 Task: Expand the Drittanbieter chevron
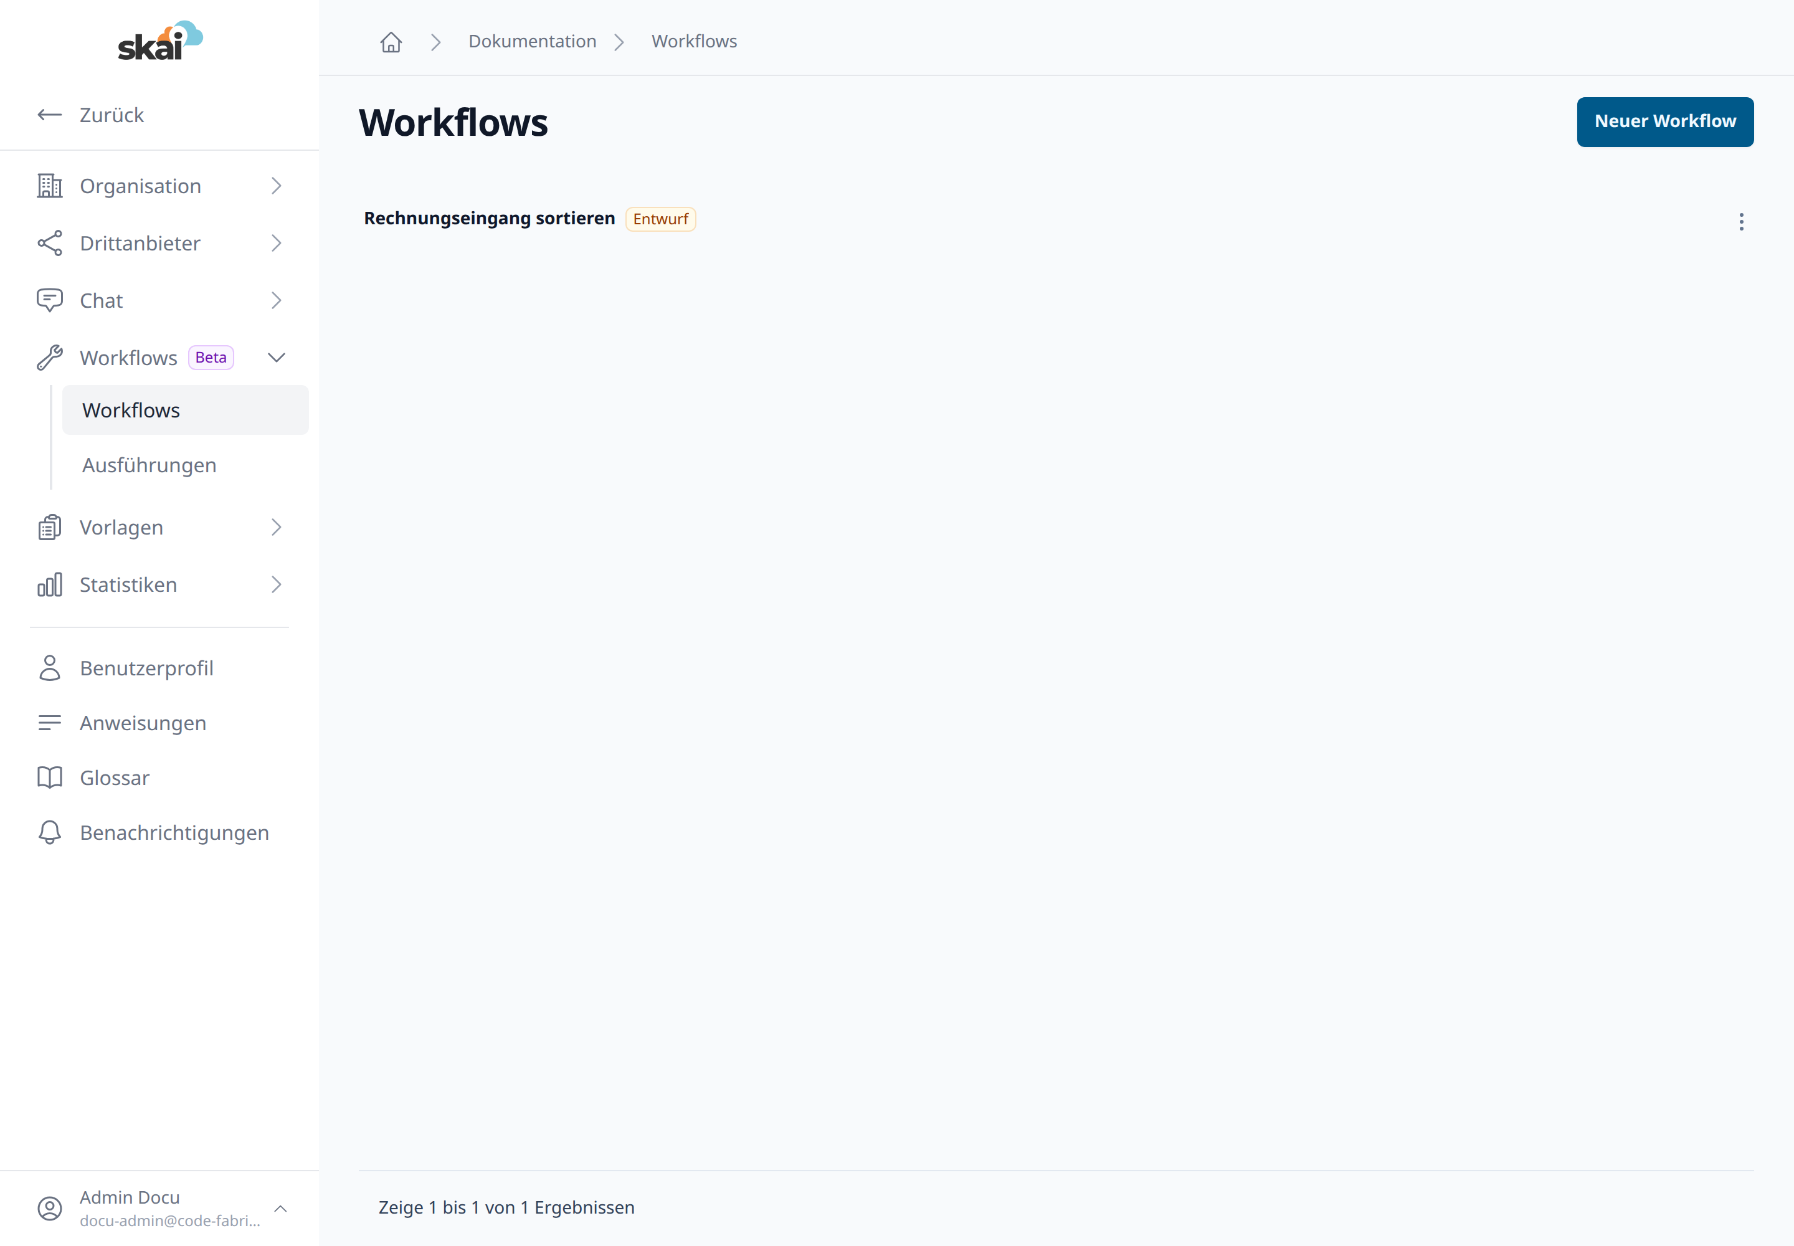tap(277, 243)
